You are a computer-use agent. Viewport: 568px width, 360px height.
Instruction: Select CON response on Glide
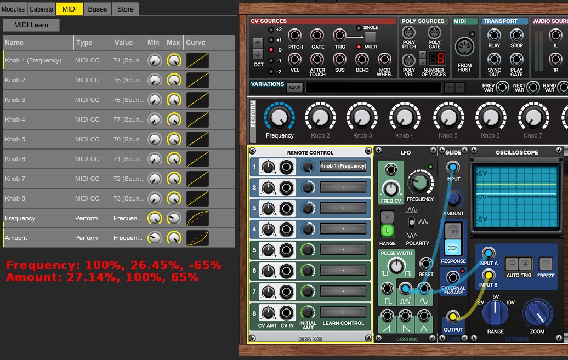[453, 248]
